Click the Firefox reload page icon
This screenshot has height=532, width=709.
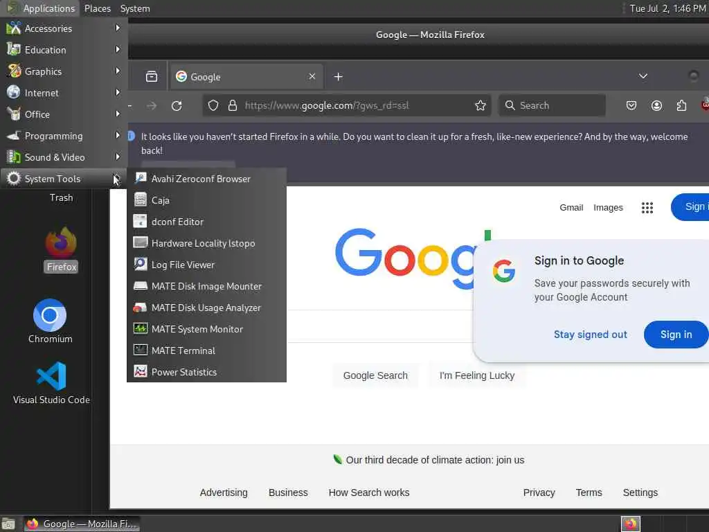[177, 105]
